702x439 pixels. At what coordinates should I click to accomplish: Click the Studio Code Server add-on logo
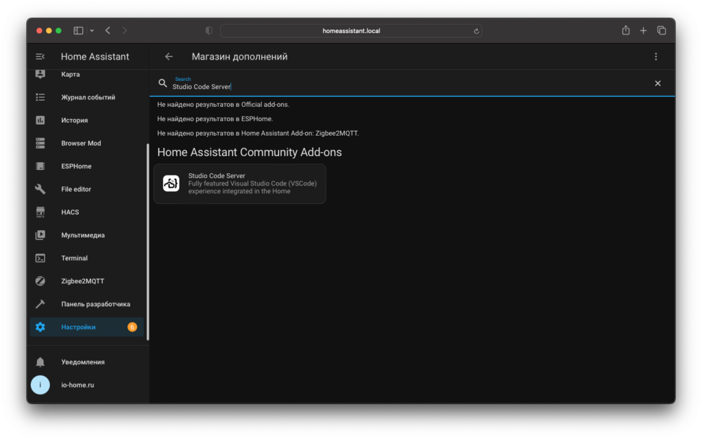171,184
